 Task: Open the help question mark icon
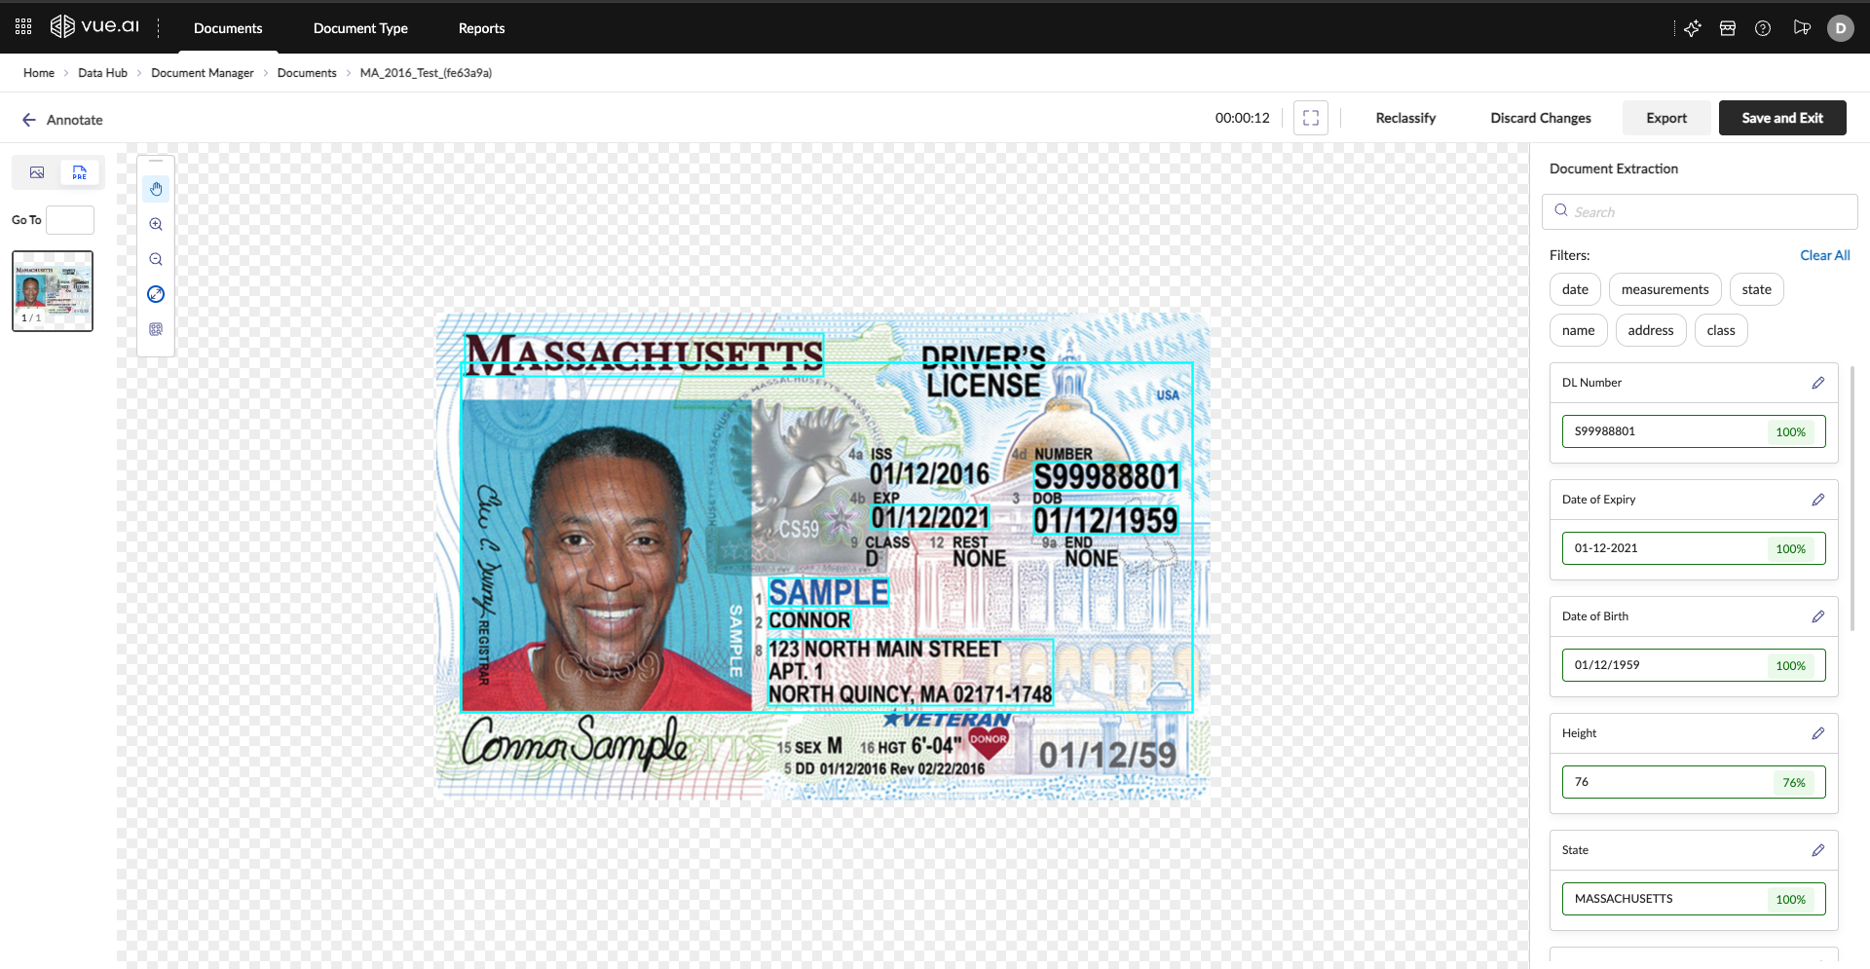click(x=1762, y=28)
